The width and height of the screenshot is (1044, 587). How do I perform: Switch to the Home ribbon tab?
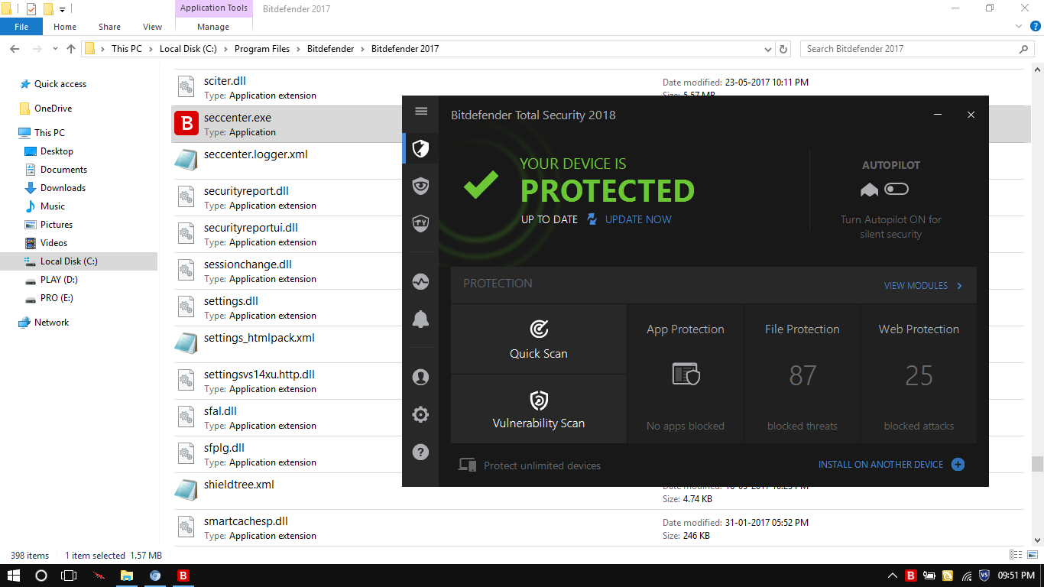pyautogui.click(x=65, y=27)
